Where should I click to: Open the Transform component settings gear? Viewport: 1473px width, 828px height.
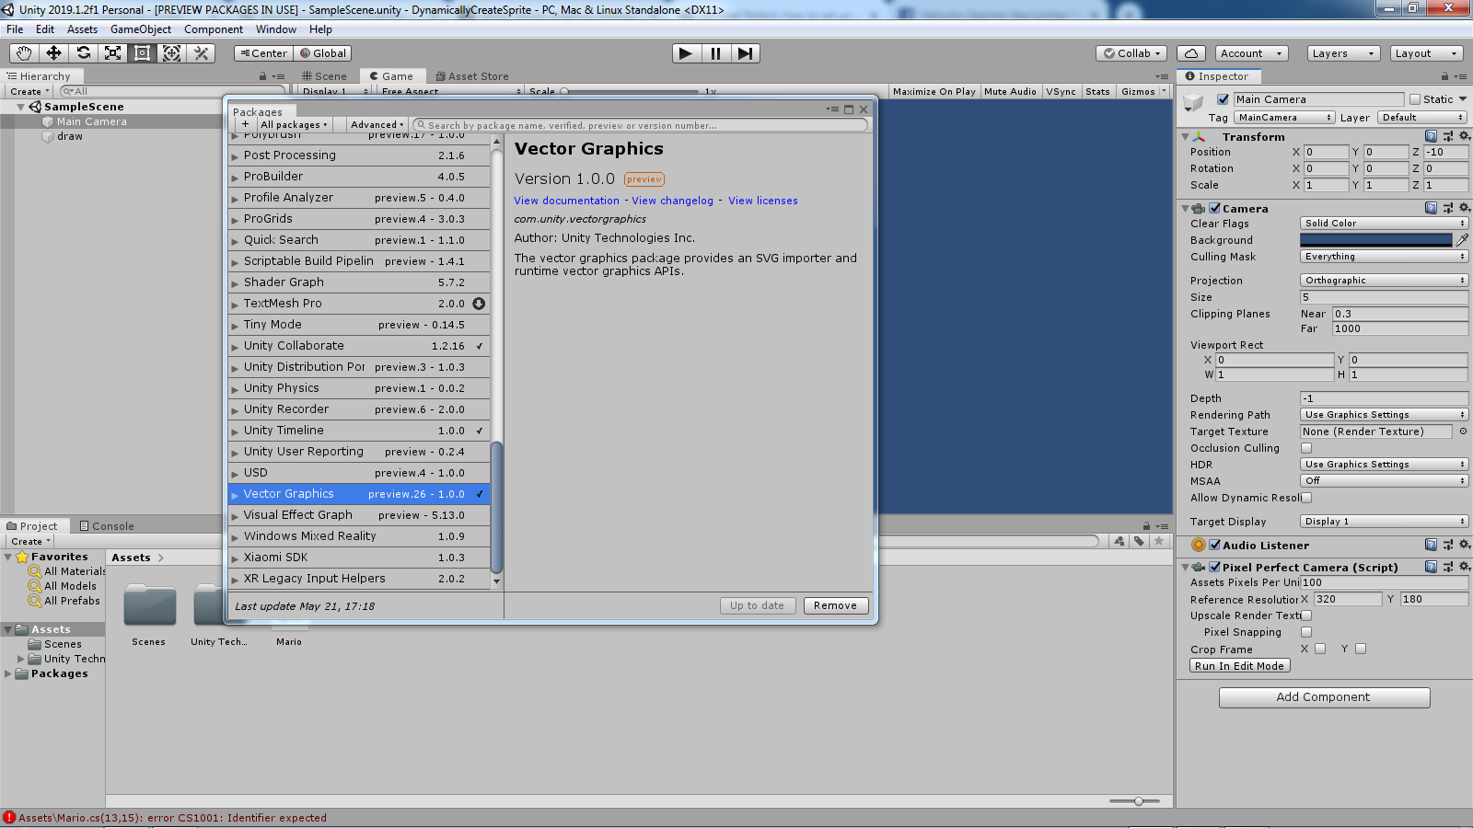(1466, 136)
